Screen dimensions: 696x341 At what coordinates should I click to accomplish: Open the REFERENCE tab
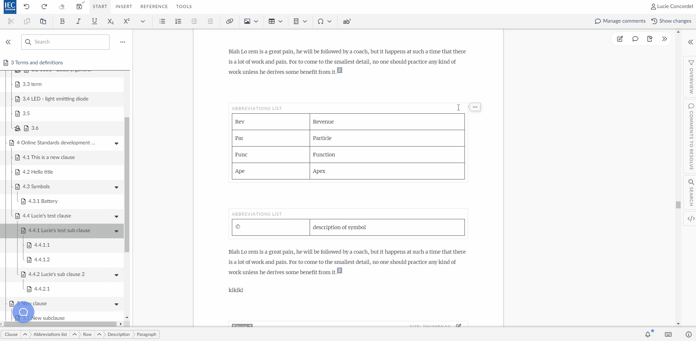coord(154,7)
